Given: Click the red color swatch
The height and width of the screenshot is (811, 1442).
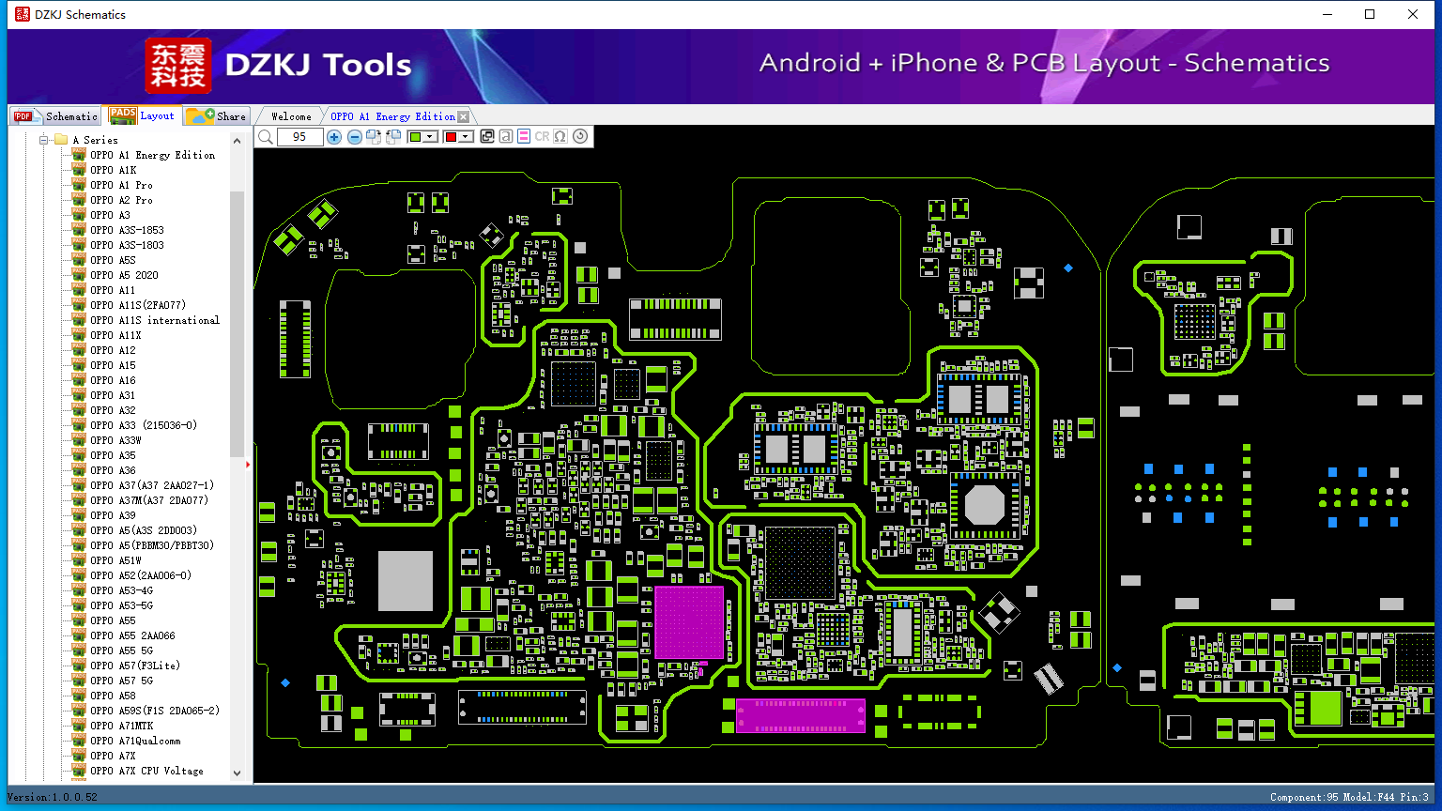Looking at the screenshot, I should [451, 137].
